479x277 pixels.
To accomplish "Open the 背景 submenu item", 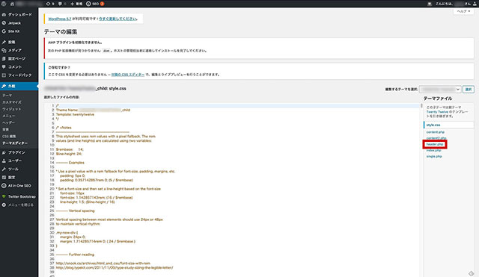I will click(x=5, y=129).
